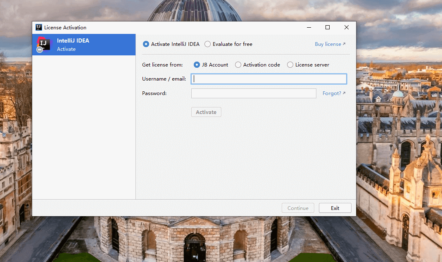
Task: Follow the Forgot? password link
Action: [x=331, y=93]
